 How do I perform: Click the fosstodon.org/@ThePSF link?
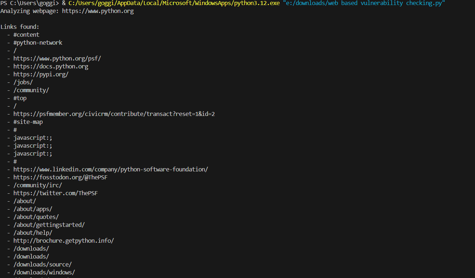point(61,177)
